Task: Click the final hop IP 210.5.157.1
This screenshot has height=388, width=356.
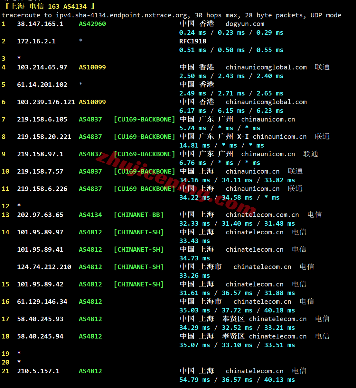Action: click(x=38, y=371)
